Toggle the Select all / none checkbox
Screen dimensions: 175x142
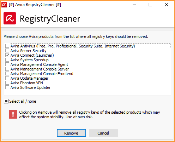click(6, 101)
